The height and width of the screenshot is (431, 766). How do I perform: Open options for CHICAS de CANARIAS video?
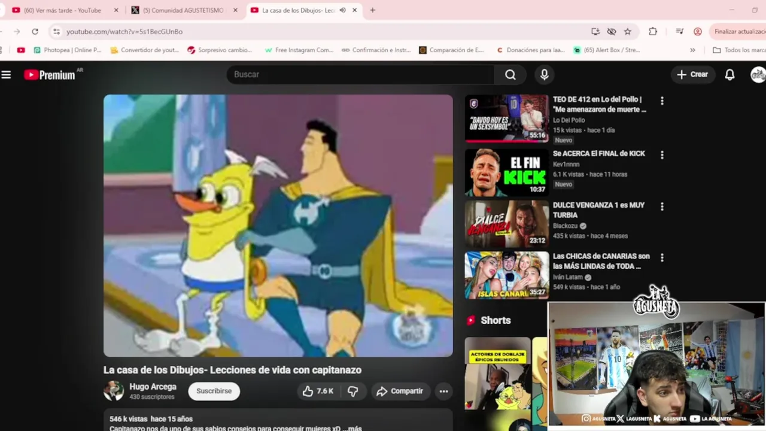pos(662,258)
